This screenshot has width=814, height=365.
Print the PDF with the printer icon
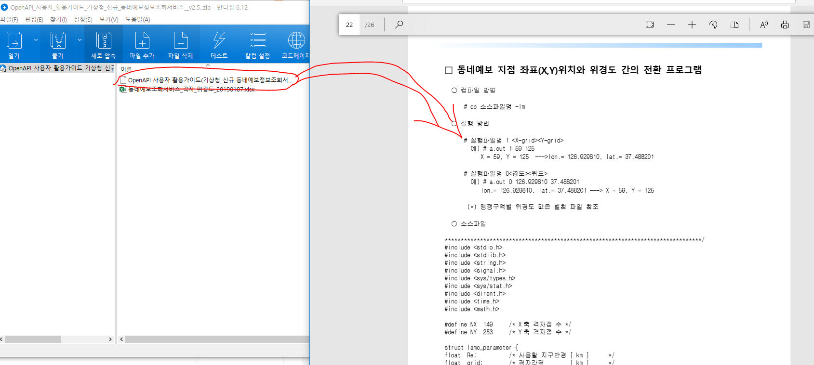[785, 25]
